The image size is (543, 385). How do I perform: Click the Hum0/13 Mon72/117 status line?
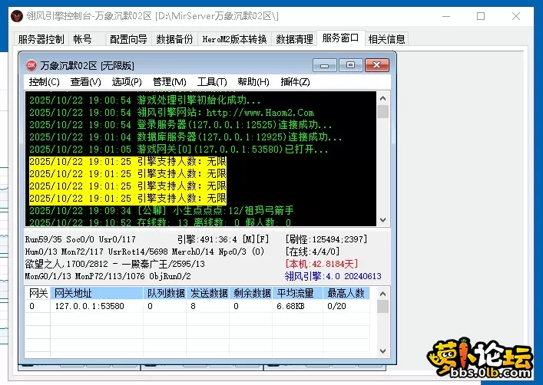point(144,252)
